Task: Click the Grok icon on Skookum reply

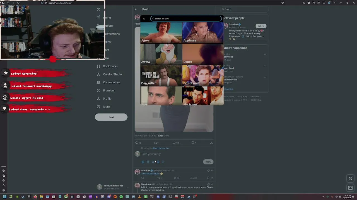Action: tap(208, 184)
